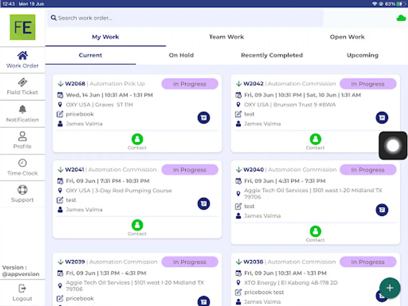
Task: Log out using the Logout button
Action: coord(22,293)
